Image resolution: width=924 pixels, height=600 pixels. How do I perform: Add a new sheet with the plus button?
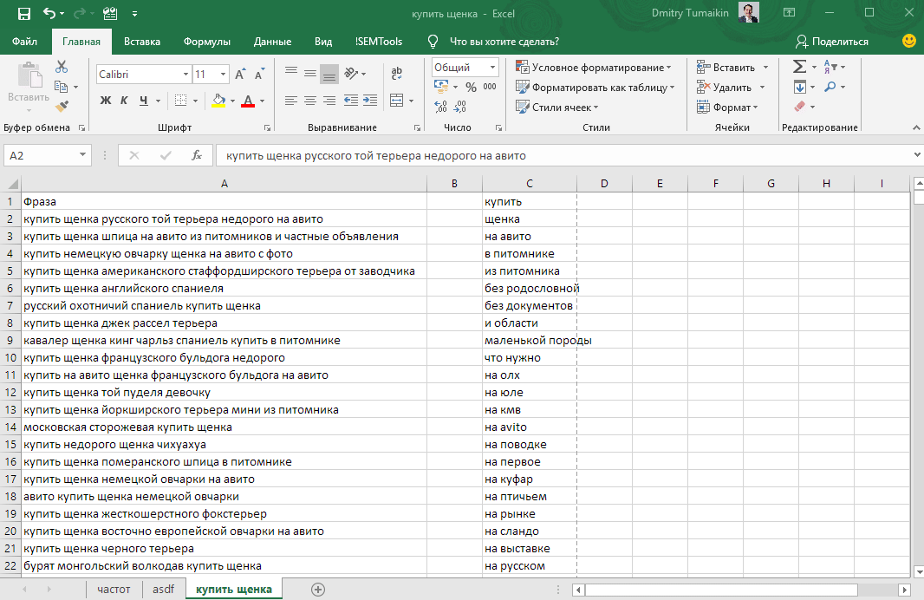tap(318, 590)
